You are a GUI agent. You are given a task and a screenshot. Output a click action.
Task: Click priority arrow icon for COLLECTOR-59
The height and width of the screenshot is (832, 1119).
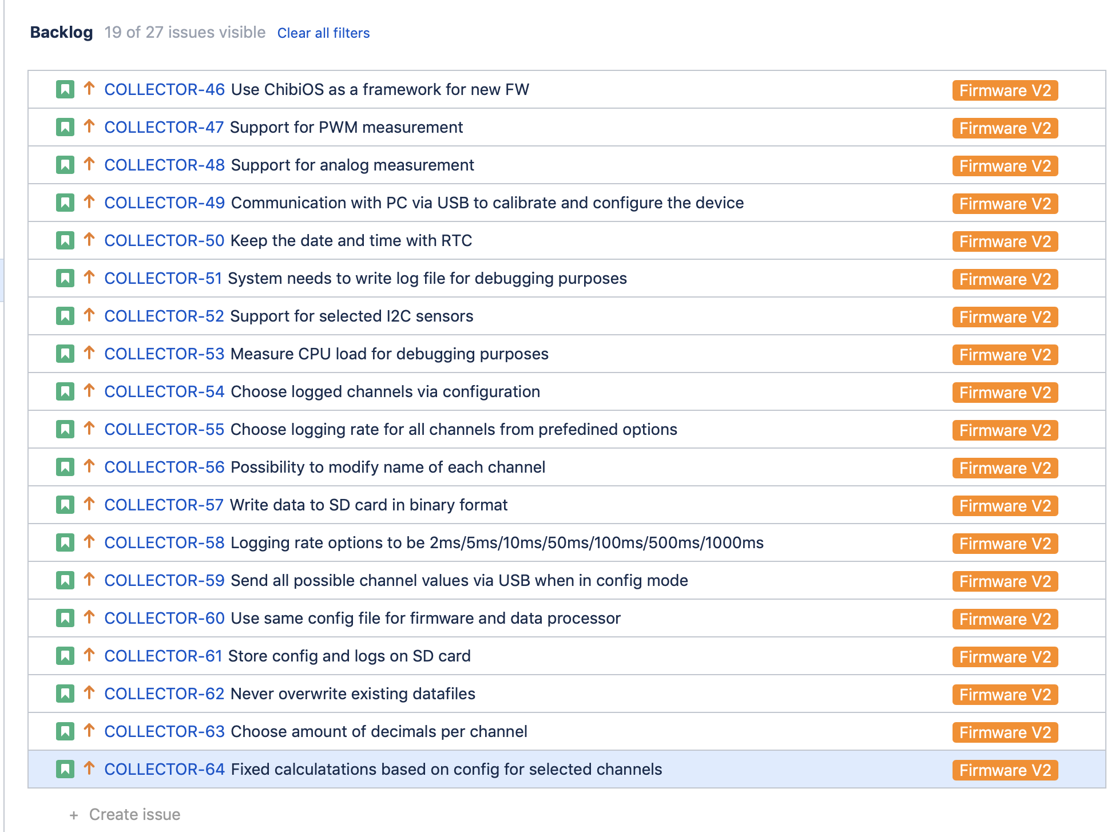pos(89,579)
